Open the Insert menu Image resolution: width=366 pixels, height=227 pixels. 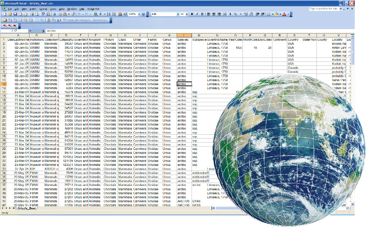tap(33, 9)
